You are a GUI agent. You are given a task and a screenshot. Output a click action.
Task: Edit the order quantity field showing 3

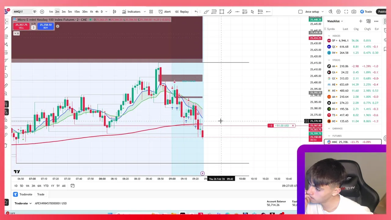click(33, 28)
